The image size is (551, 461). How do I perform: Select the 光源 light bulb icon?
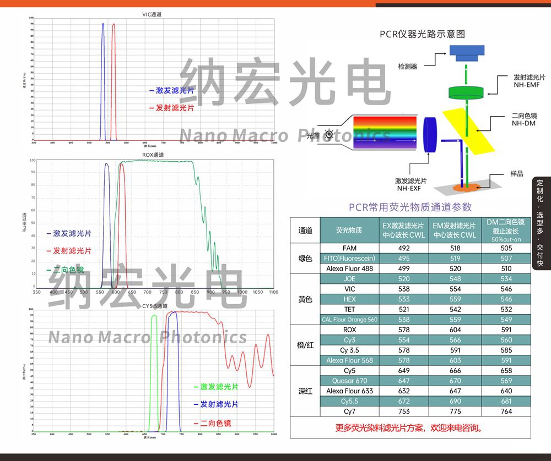[x=328, y=134]
